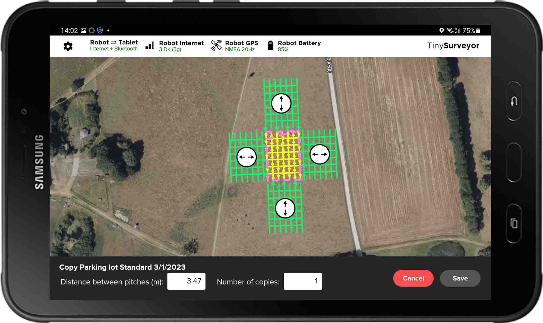The image size is (543, 323).
Task: Open the settings gear menu
Action: click(x=67, y=46)
